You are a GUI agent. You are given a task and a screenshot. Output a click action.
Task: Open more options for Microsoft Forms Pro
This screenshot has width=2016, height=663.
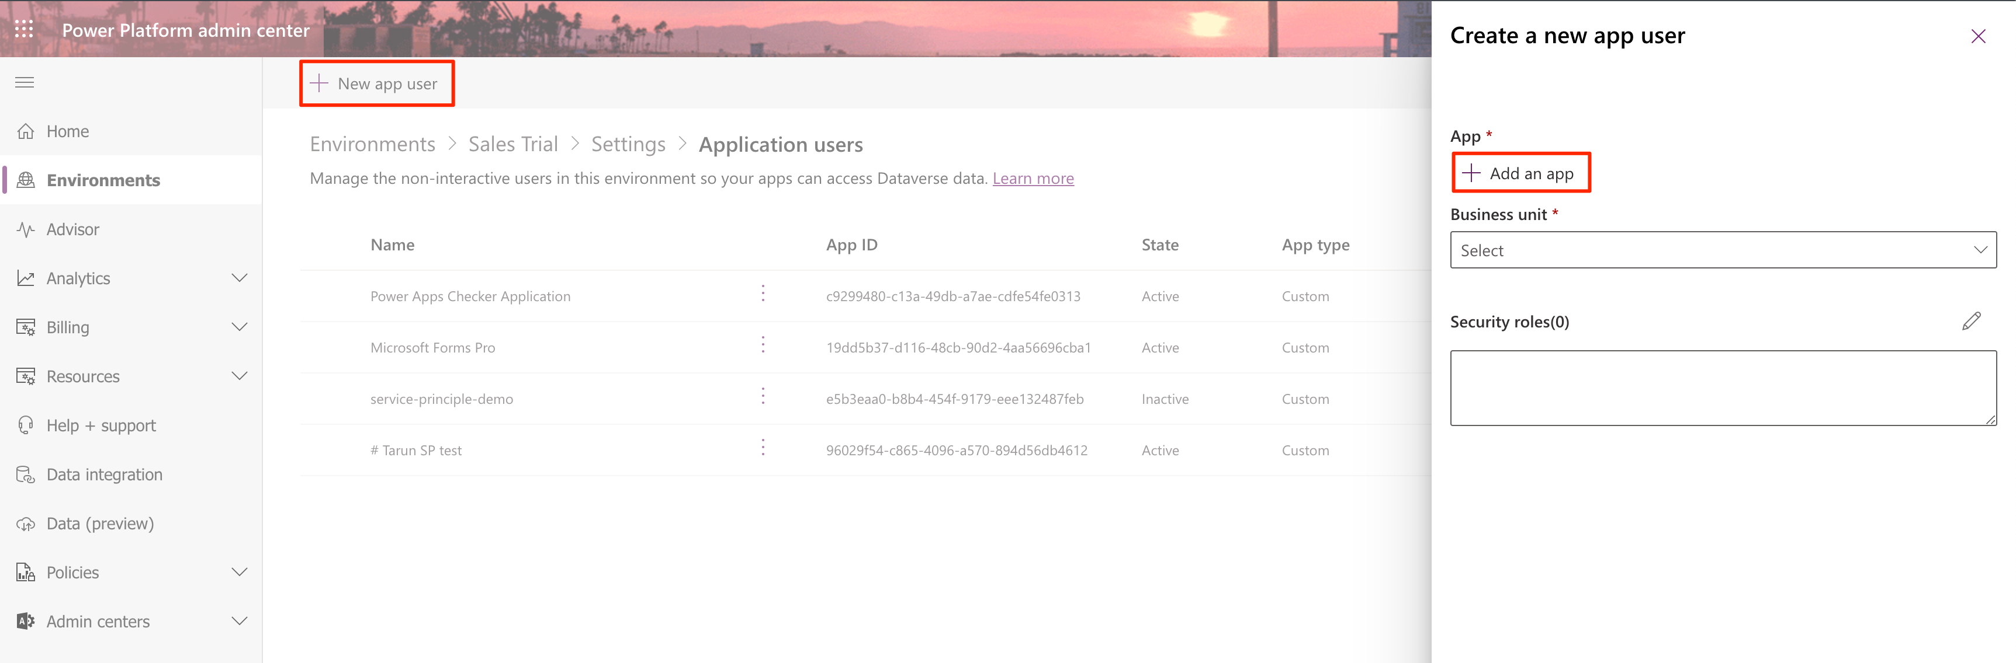coord(763,345)
